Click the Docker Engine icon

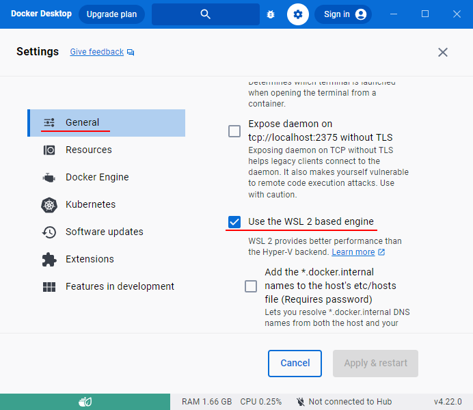click(x=49, y=178)
